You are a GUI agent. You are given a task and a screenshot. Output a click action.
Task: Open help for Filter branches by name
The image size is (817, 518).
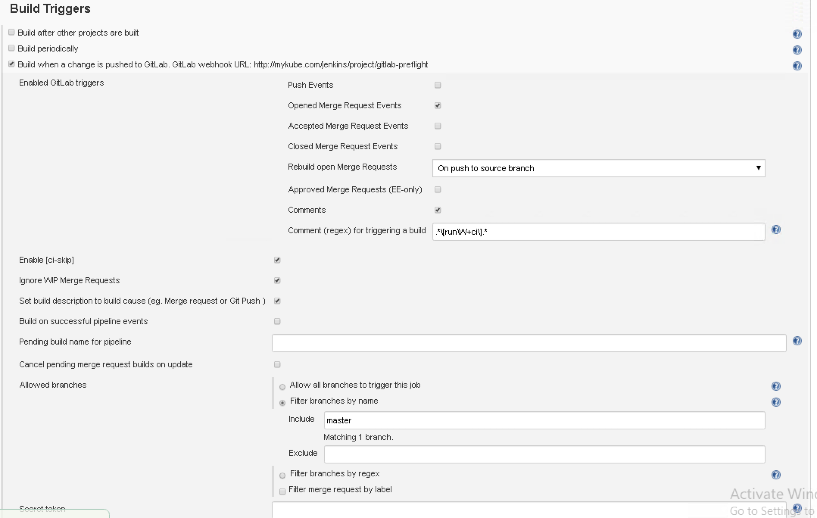click(776, 402)
